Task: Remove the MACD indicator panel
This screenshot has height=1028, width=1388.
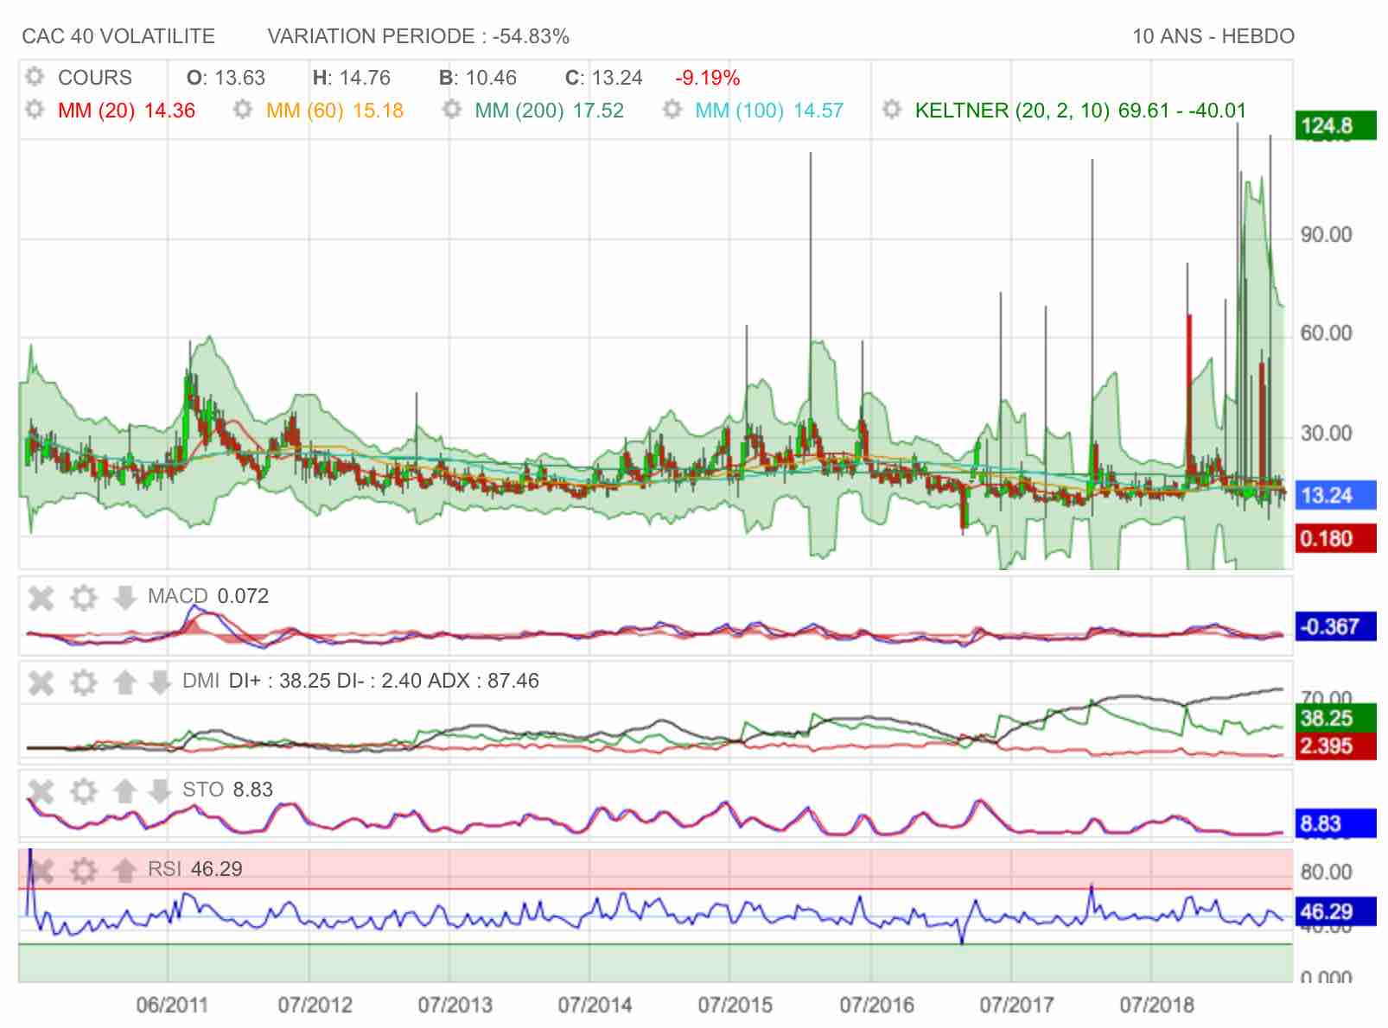Action: tap(41, 597)
